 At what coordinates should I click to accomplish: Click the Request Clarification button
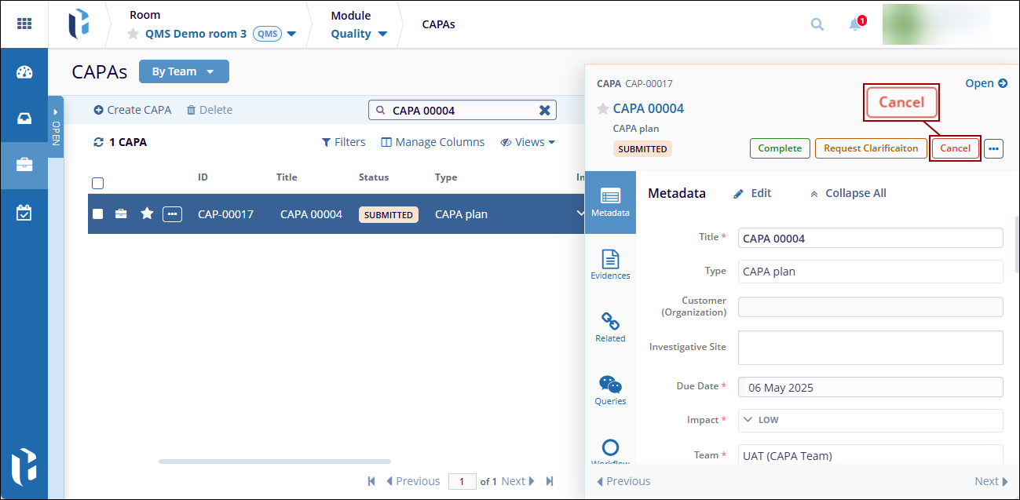click(870, 148)
